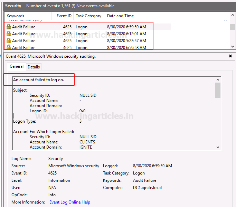This screenshot has width=236, height=207.
Task: Click lock icon of 6:59:59 AM event
Action: 9,27
